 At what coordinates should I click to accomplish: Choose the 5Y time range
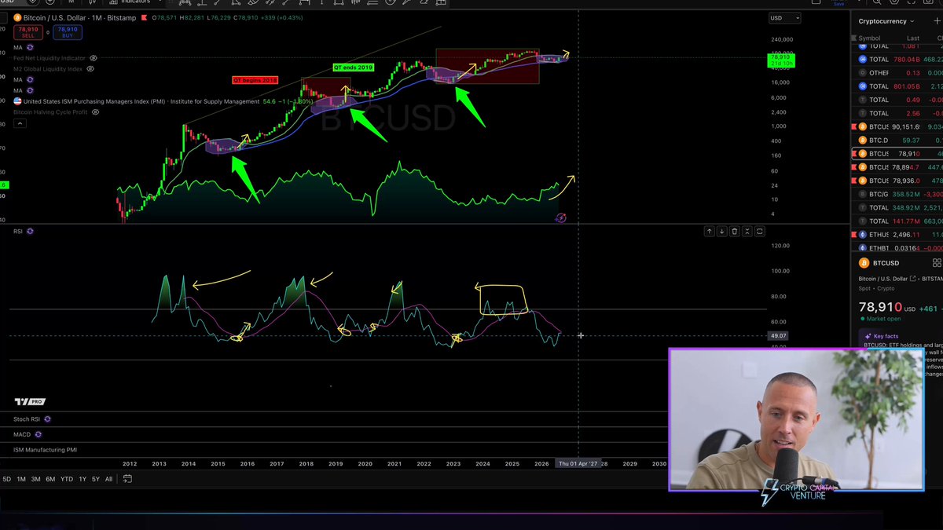[96, 479]
